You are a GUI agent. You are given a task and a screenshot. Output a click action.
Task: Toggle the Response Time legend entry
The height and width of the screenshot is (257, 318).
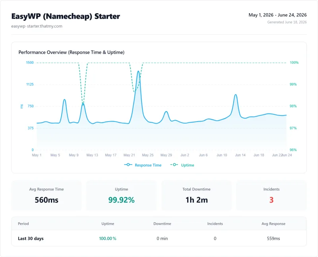point(143,165)
